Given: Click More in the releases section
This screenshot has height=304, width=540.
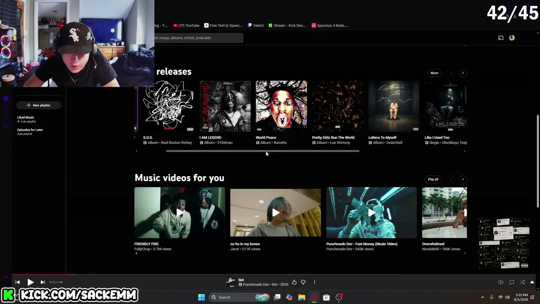Looking at the screenshot, I should [435, 73].
